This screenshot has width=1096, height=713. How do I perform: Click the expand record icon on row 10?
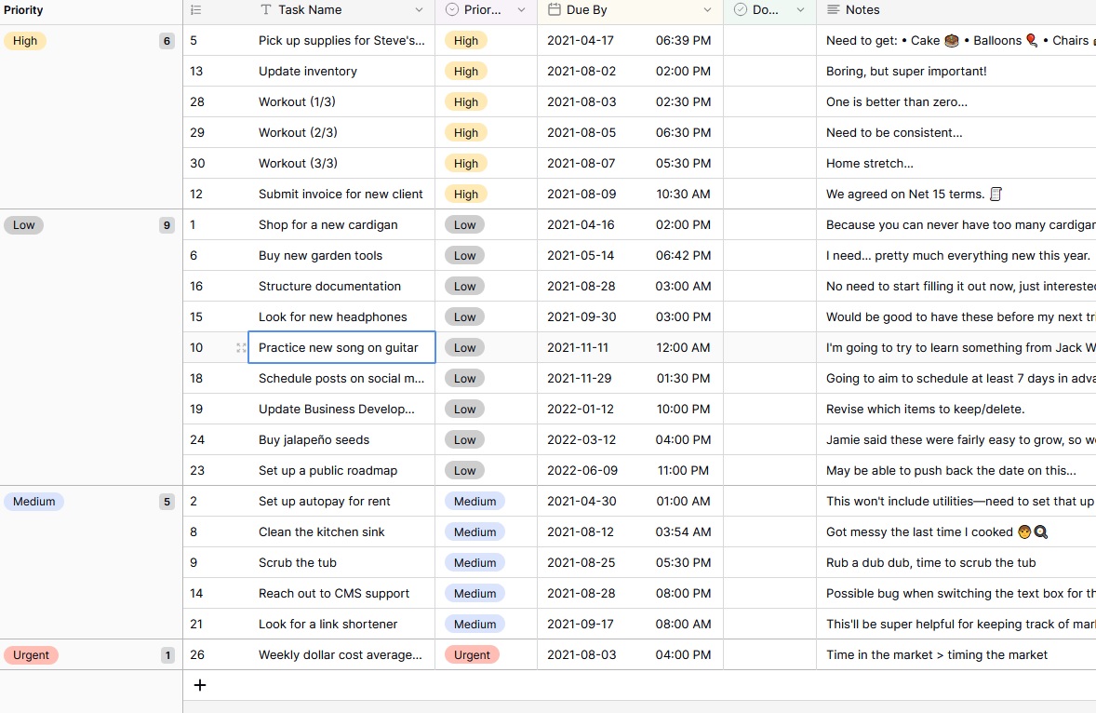(241, 347)
